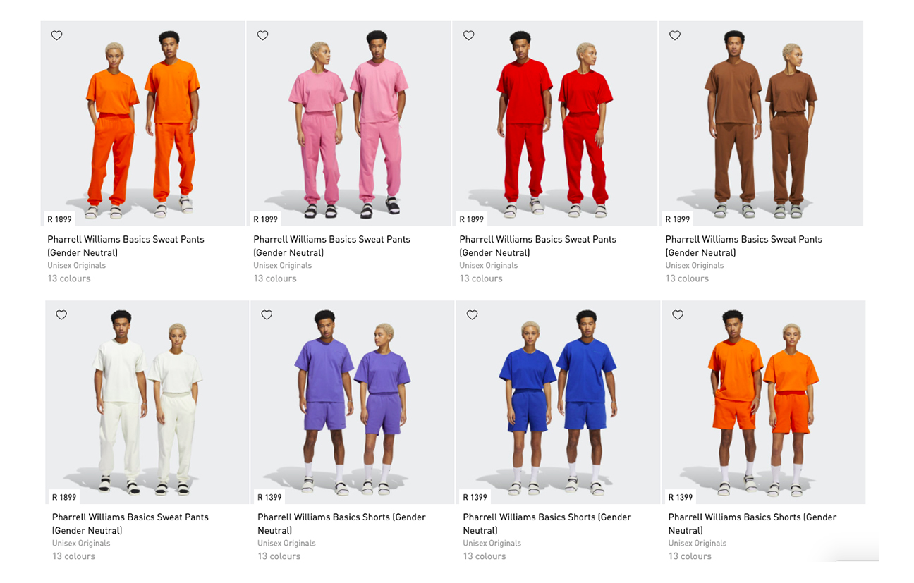The width and height of the screenshot is (914, 583).
Task: Open the orange sweat pants product image
Action: pos(142,123)
